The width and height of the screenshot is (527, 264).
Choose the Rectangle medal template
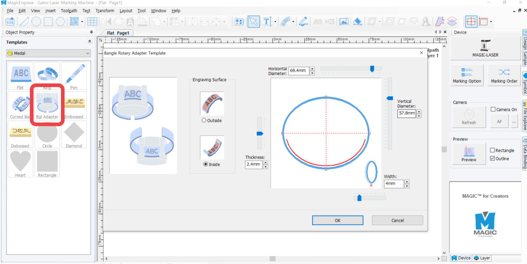pos(47,164)
